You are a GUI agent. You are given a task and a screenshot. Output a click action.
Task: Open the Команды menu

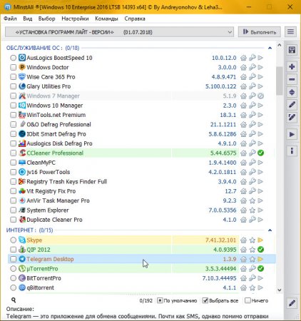tap(106, 19)
